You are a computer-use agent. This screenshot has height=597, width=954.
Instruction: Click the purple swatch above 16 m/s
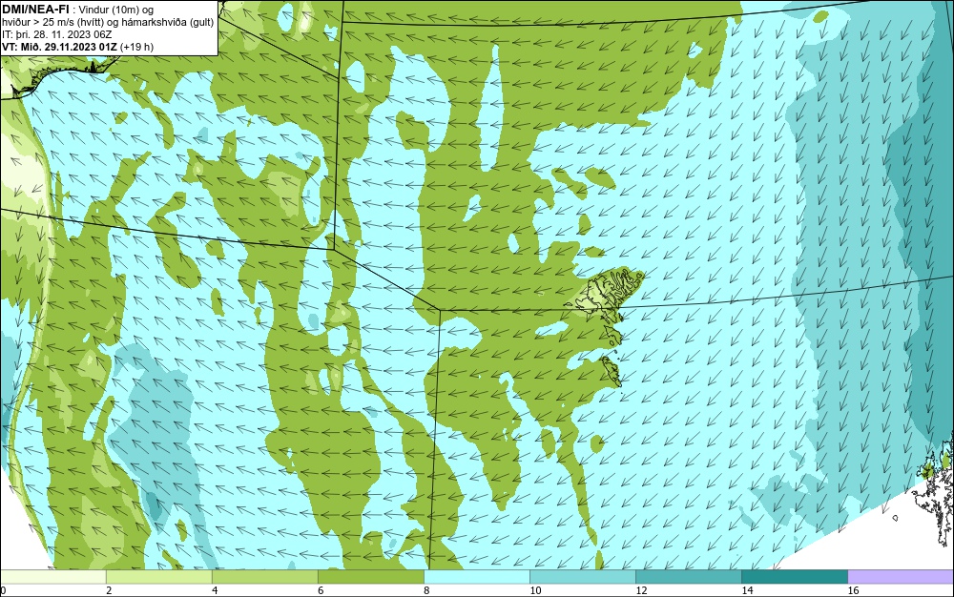[901, 576]
